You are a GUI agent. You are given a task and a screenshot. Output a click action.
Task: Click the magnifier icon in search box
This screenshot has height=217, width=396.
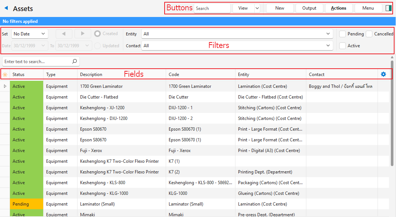click(74, 61)
